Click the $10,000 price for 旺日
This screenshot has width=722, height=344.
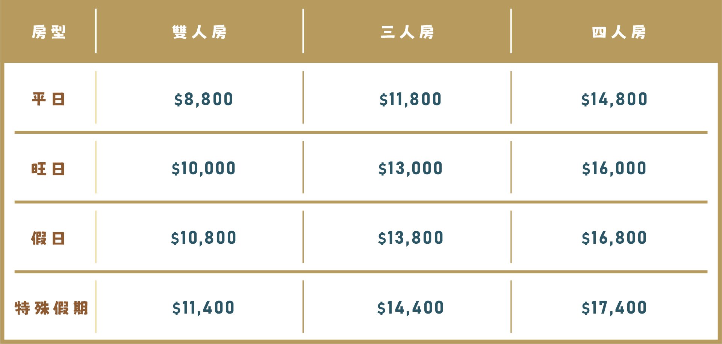203,169
